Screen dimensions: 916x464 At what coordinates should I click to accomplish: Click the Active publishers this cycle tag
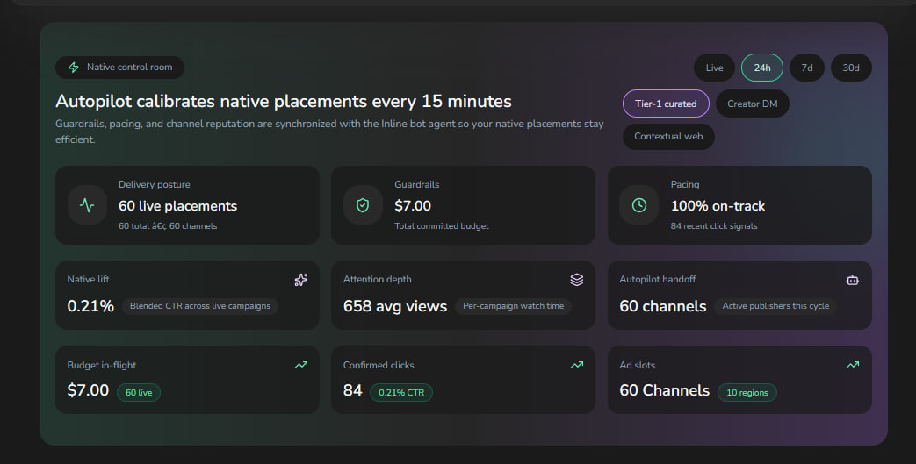(775, 306)
